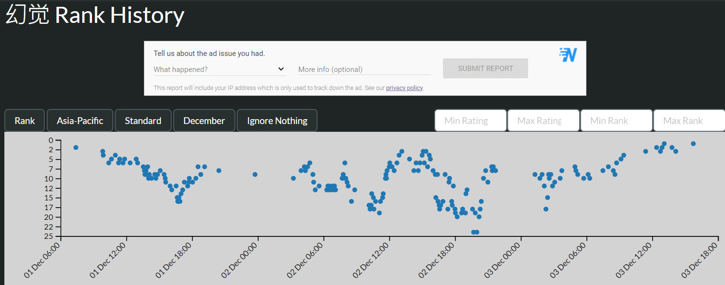Open the "What happened?" dropdown
The width and height of the screenshot is (725, 285).
coord(219,69)
